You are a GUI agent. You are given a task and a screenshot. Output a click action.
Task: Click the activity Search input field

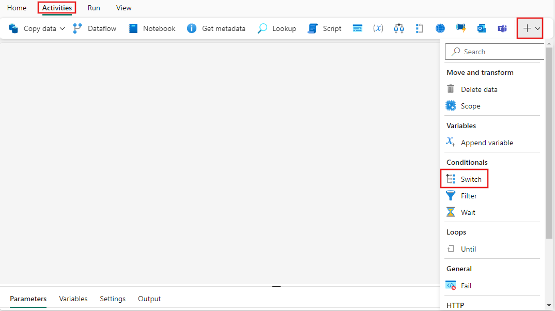pyautogui.click(x=495, y=51)
